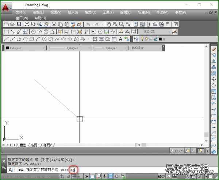
Task: Switch to the 布局1 layout tab
Action: coord(35,145)
